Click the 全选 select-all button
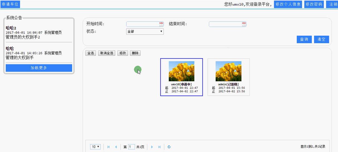The image size is (338, 152). [x=91, y=53]
